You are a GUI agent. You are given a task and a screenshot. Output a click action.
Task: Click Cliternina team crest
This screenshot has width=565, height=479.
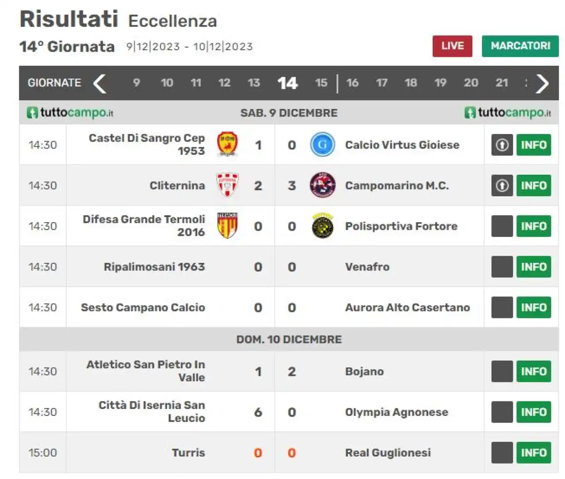(228, 185)
